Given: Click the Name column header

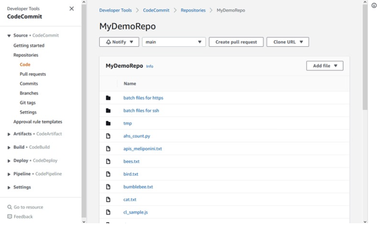Looking at the screenshot, I should click(x=130, y=83).
